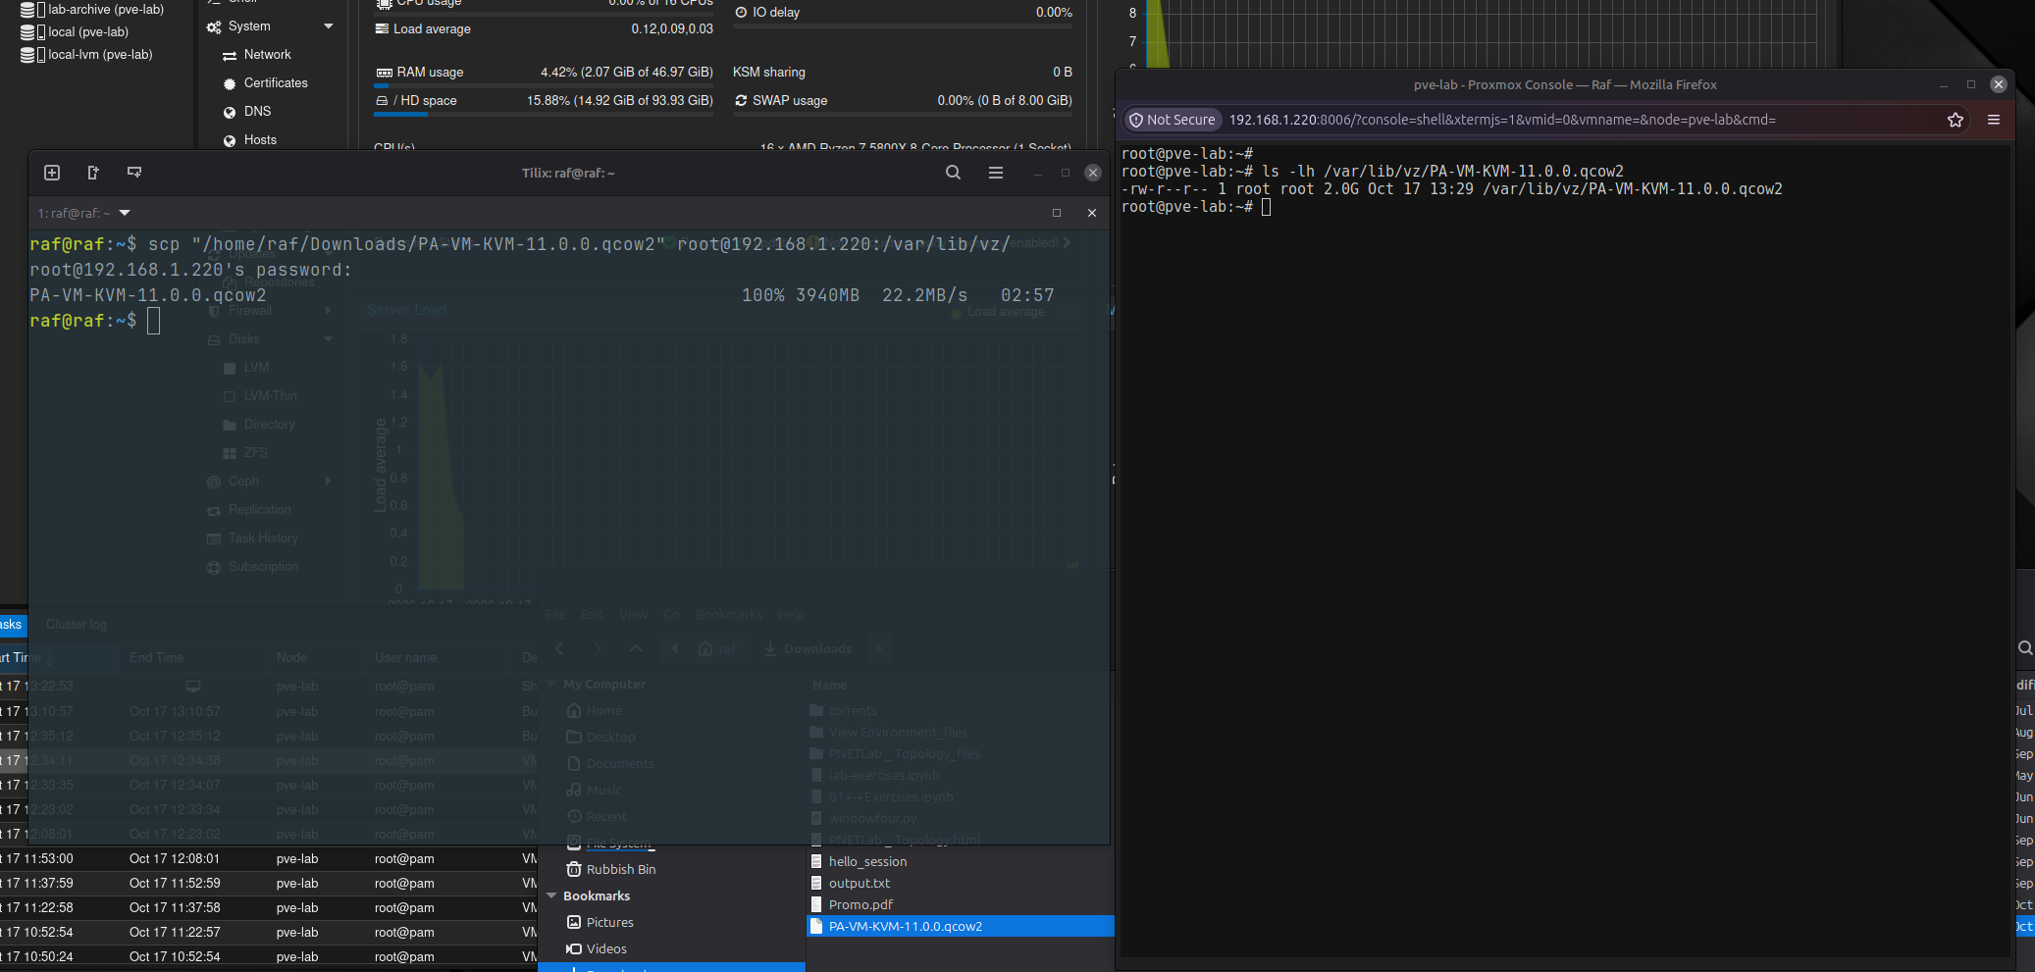Open the raf@raf terminal title dropdown arrow

click(x=125, y=213)
